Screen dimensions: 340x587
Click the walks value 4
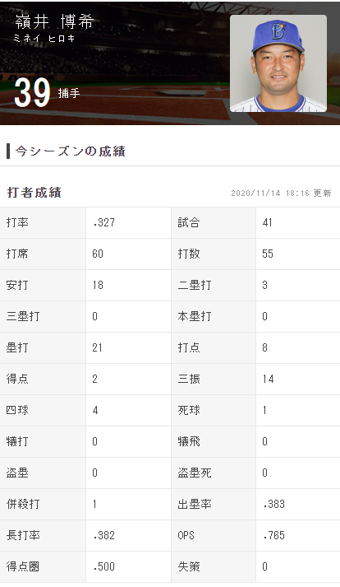pyautogui.click(x=95, y=410)
